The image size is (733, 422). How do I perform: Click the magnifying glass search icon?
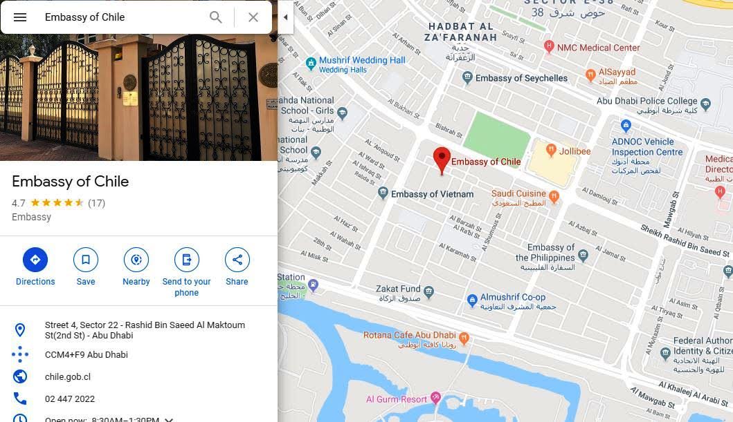215,17
